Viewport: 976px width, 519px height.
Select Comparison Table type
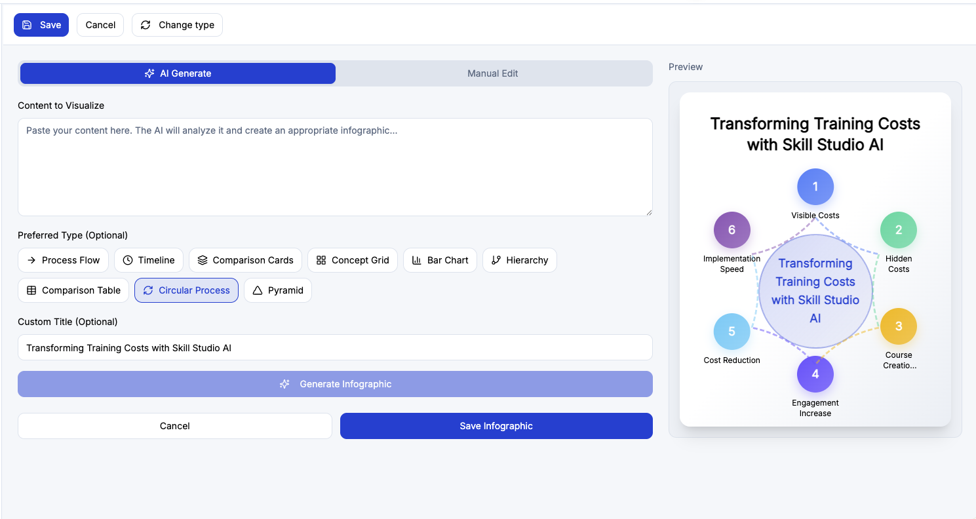[x=73, y=290]
